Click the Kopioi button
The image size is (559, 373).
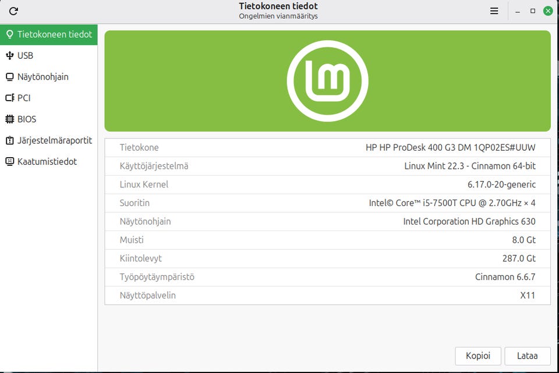pos(478,356)
